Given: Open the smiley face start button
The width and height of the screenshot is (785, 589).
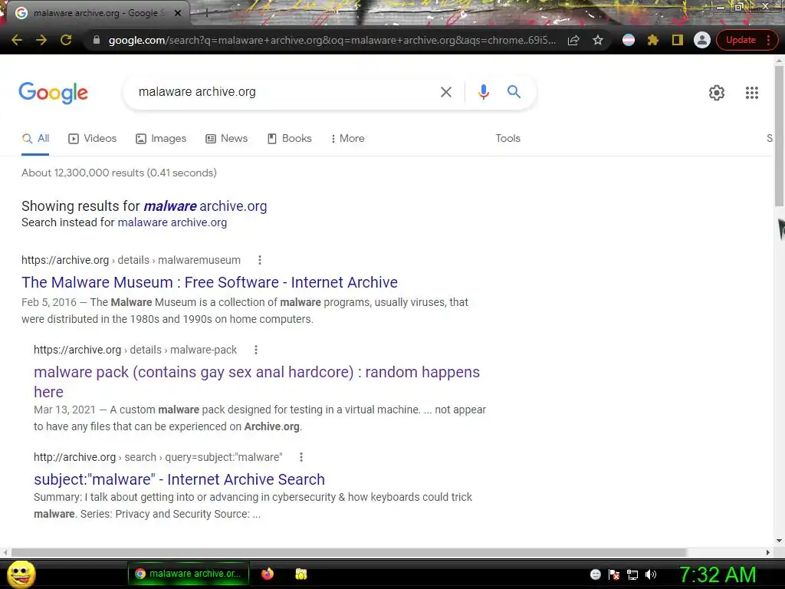Looking at the screenshot, I should (x=21, y=574).
